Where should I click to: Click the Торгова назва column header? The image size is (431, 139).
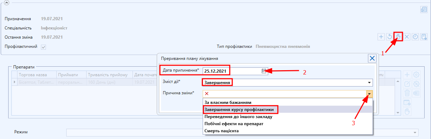(37, 74)
